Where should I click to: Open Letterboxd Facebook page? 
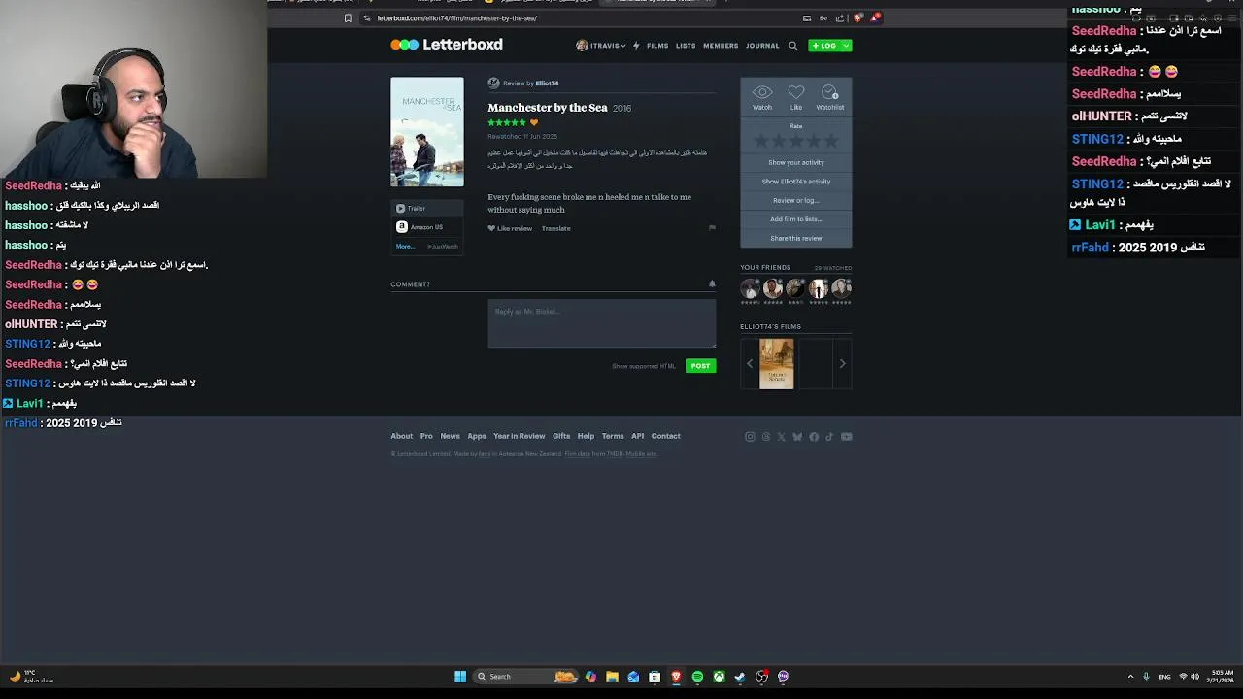pyautogui.click(x=814, y=437)
